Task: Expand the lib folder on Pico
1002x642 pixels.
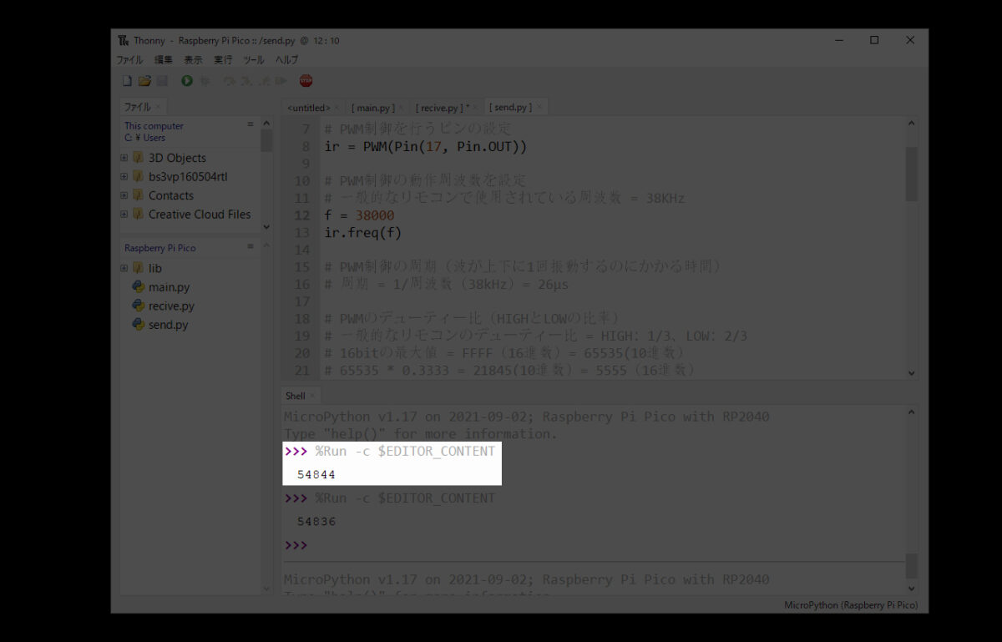Action: tap(124, 268)
